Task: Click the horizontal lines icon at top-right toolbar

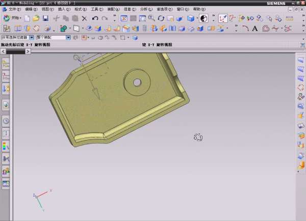Action: (x=289, y=18)
